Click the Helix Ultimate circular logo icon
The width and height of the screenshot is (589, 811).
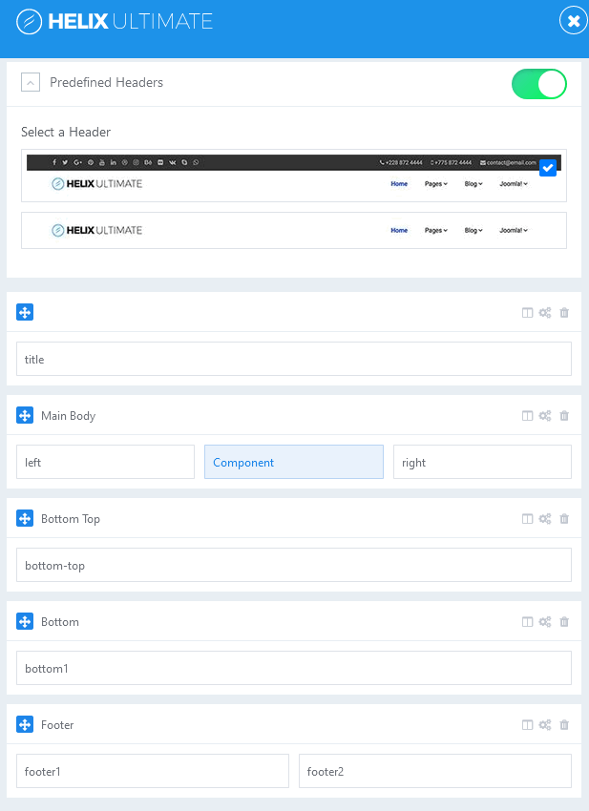tap(29, 20)
